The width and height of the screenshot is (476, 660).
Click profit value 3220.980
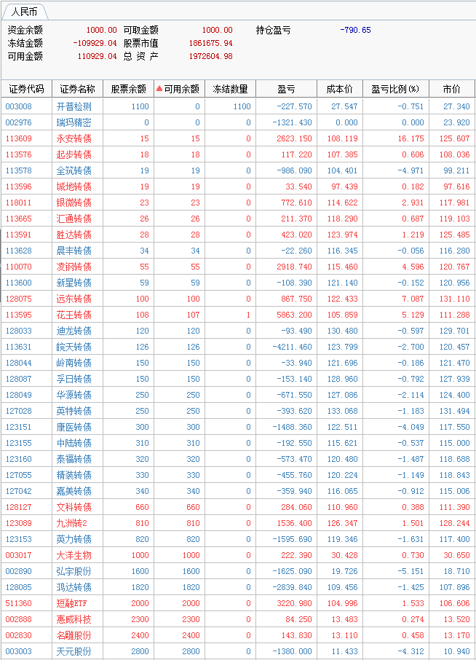pyautogui.click(x=294, y=602)
